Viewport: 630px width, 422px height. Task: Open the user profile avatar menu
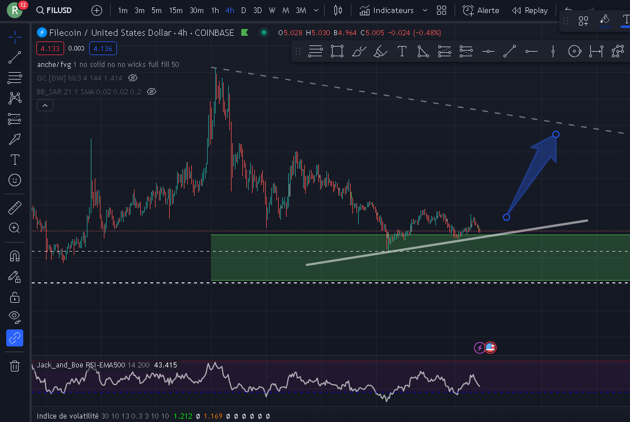click(x=15, y=10)
